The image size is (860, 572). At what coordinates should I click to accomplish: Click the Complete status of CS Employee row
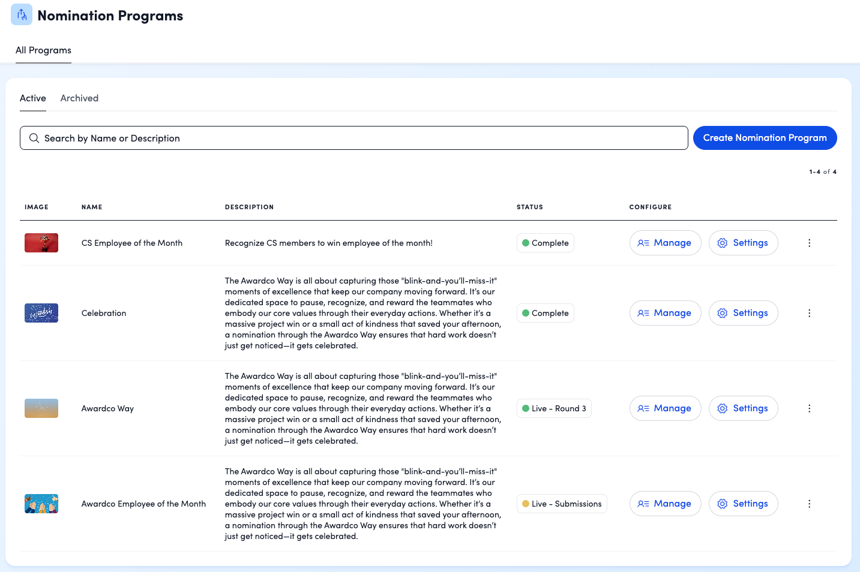(x=545, y=243)
